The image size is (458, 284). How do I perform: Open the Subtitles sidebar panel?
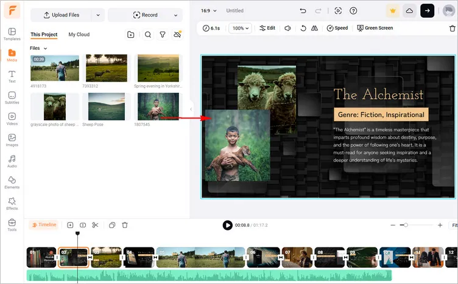pyautogui.click(x=12, y=98)
